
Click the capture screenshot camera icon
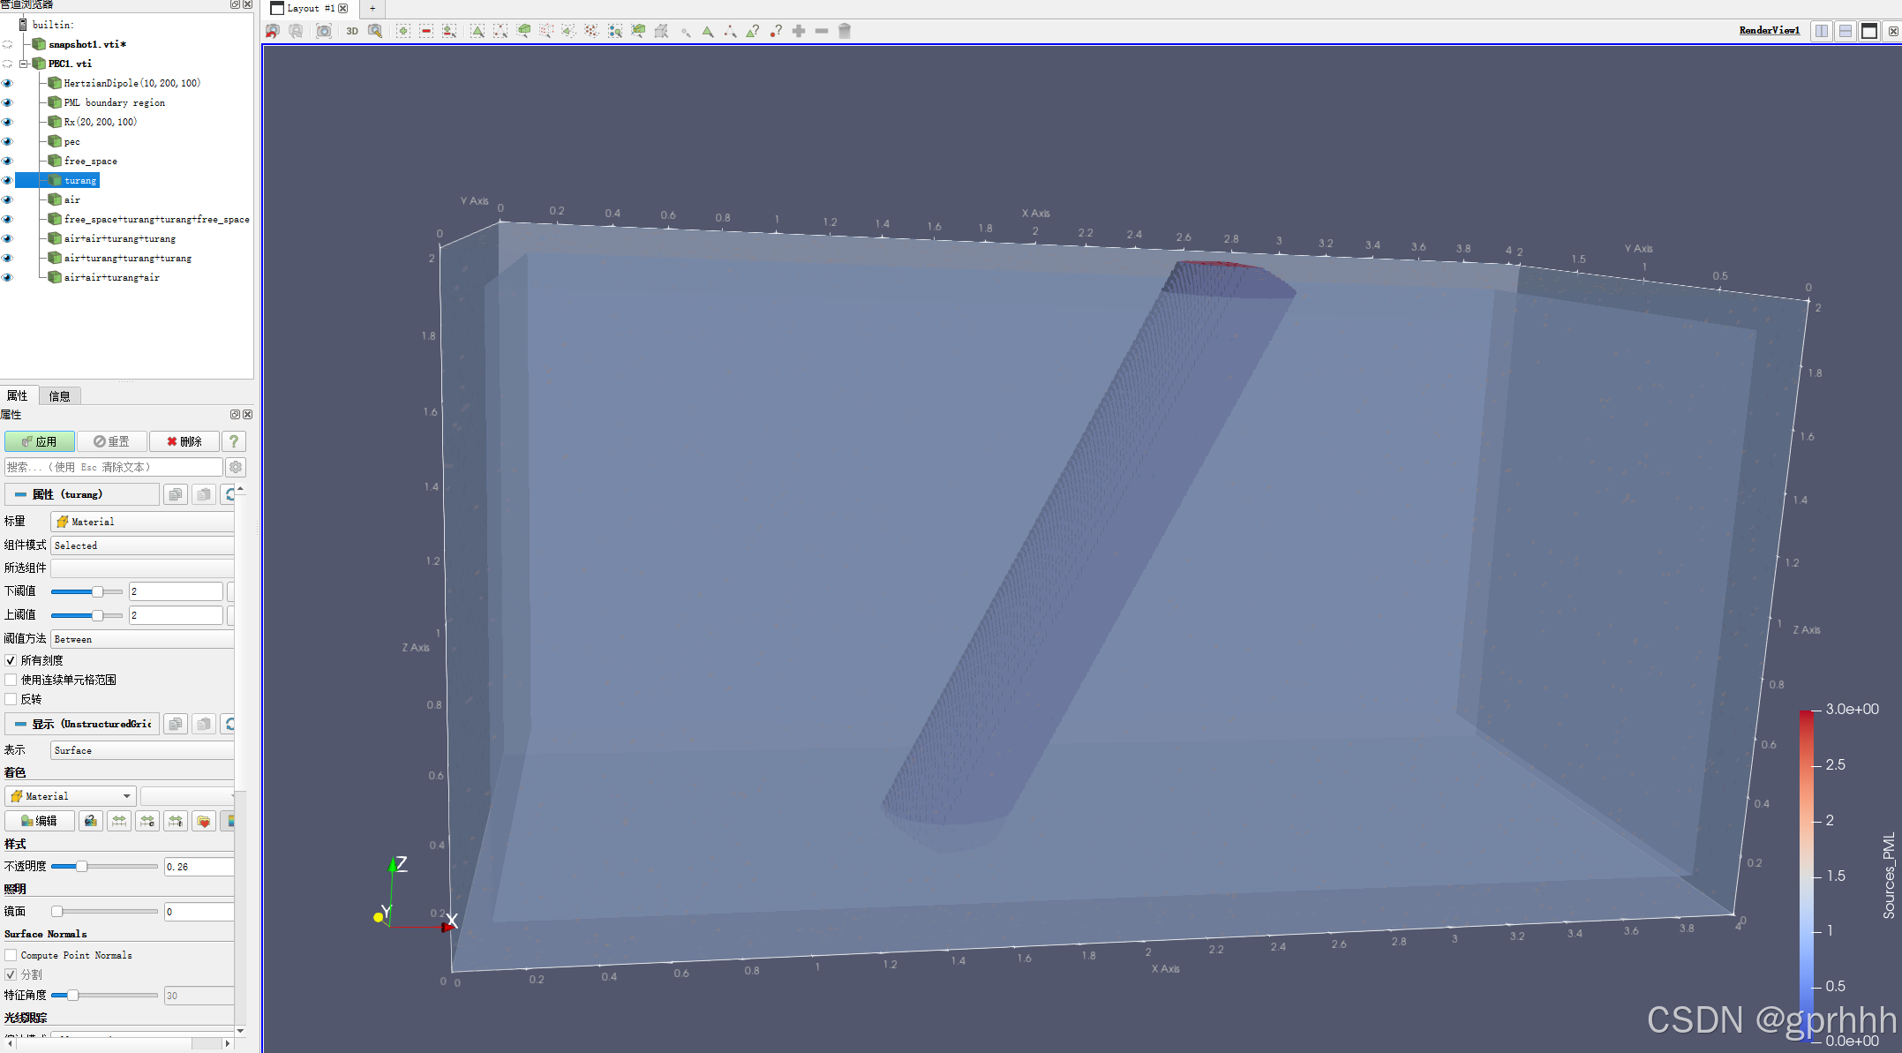pyautogui.click(x=324, y=31)
